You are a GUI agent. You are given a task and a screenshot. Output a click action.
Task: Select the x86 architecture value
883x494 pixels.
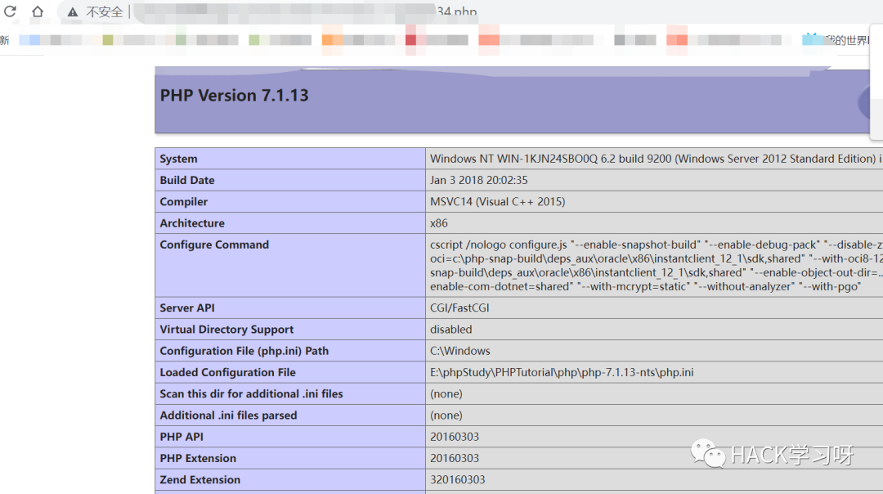[439, 223]
